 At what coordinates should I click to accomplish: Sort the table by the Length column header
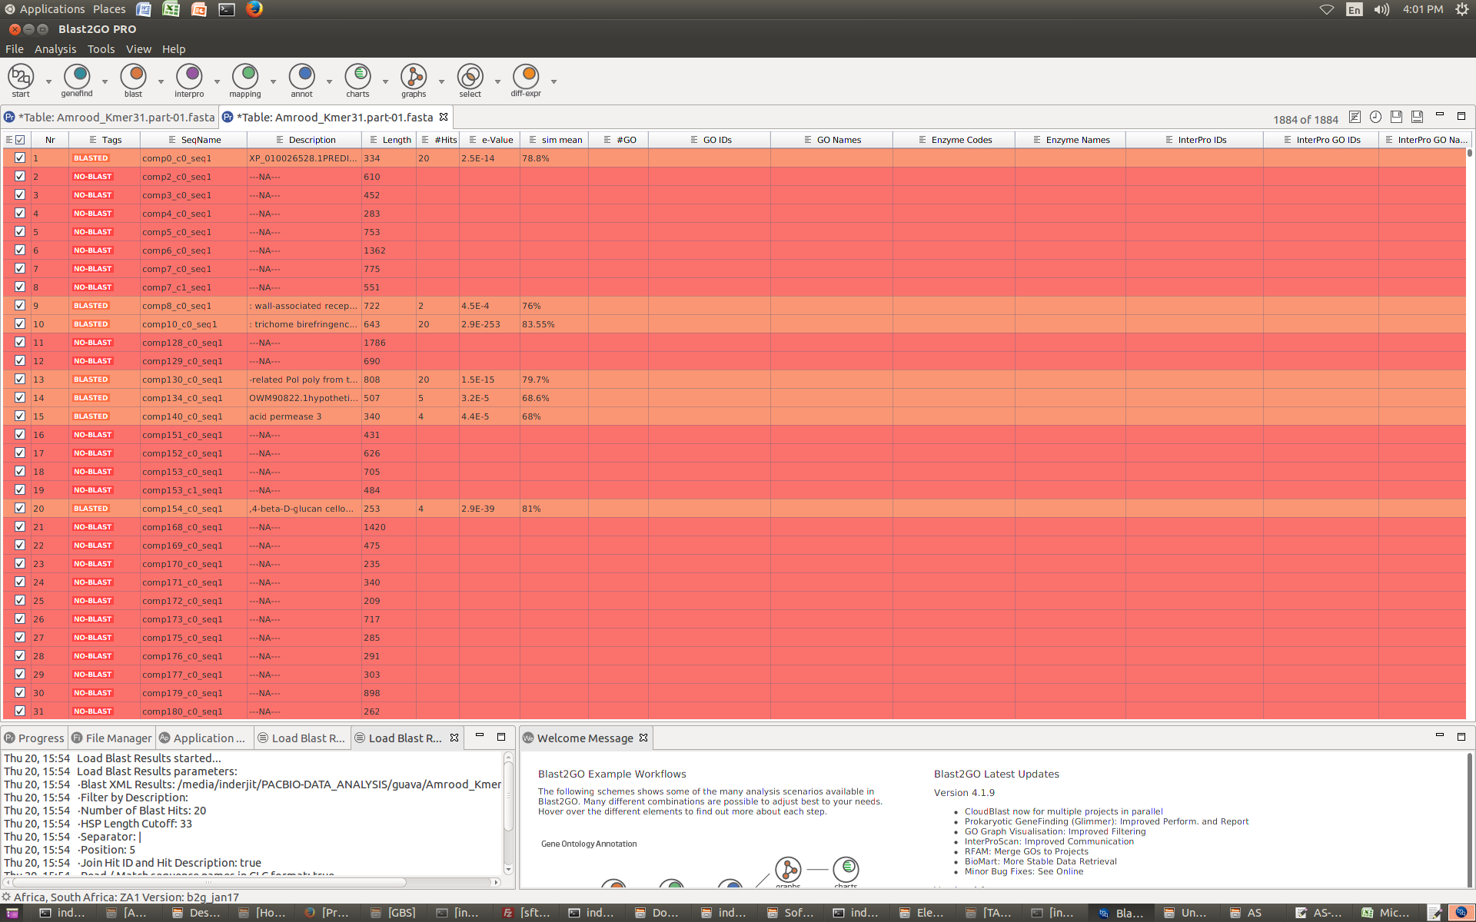(396, 139)
